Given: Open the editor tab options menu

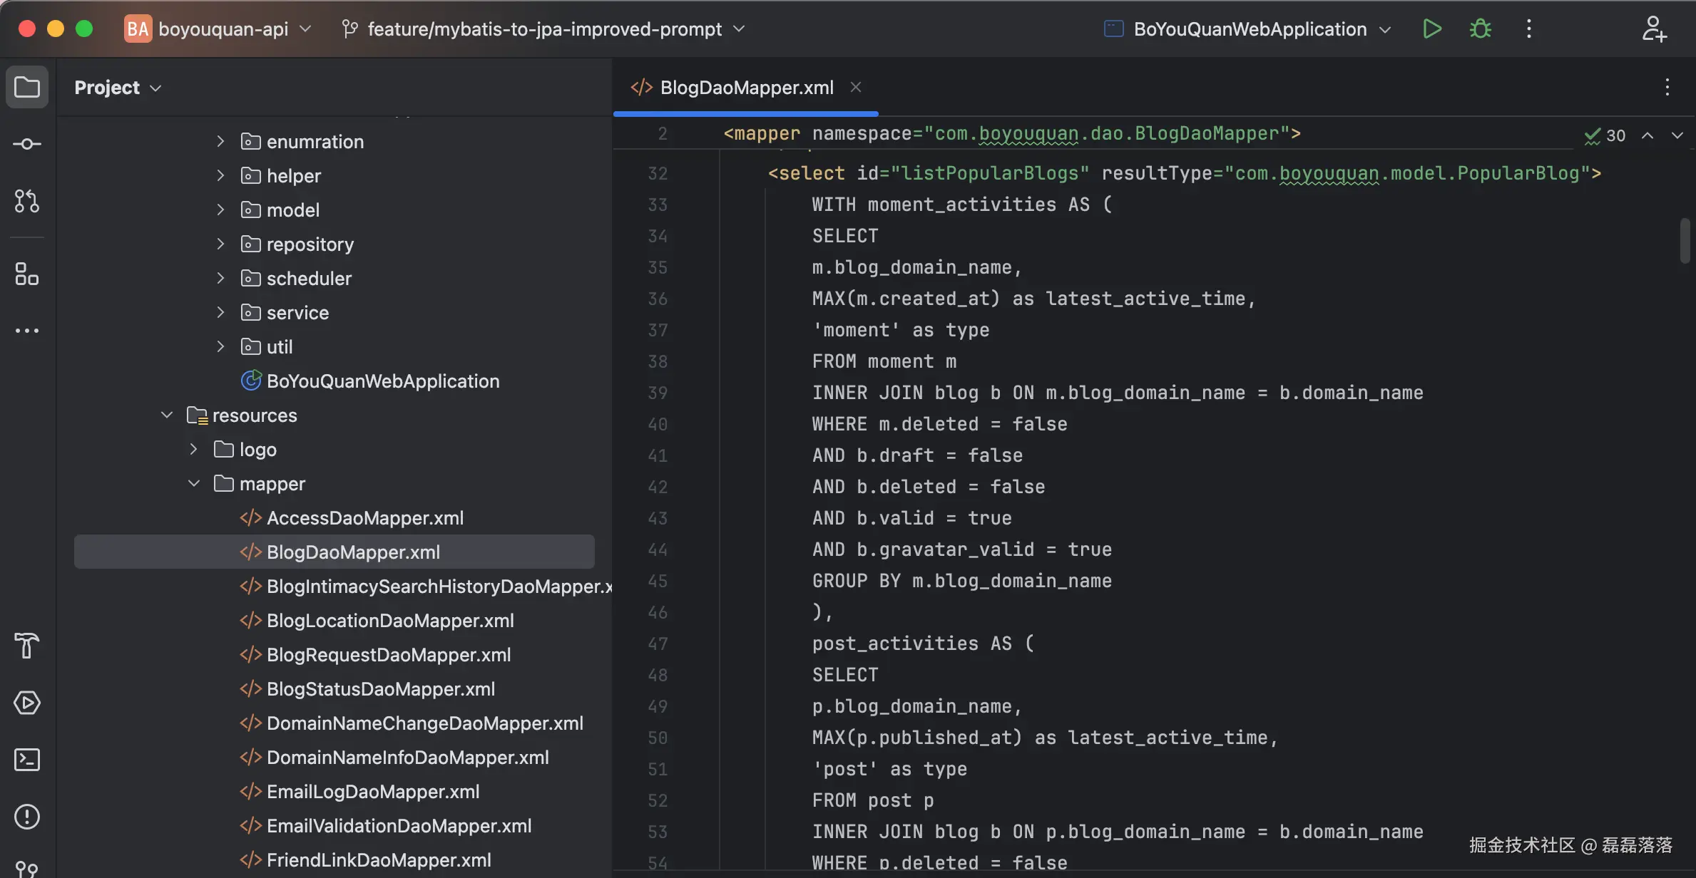Looking at the screenshot, I should [1667, 87].
